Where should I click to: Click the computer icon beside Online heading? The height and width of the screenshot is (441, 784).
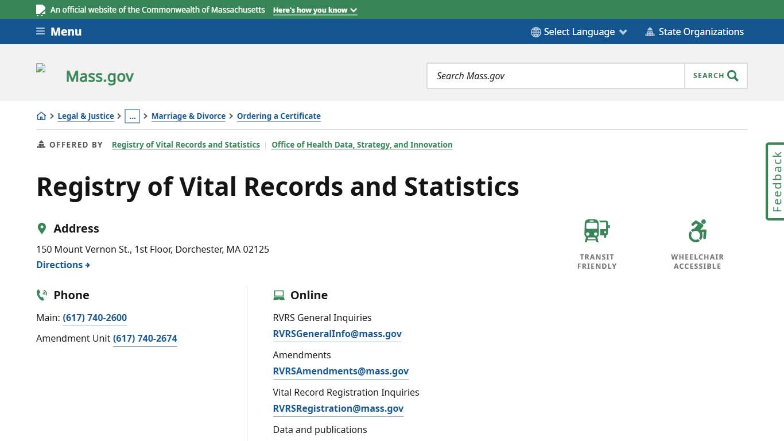(x=279, y=294)
